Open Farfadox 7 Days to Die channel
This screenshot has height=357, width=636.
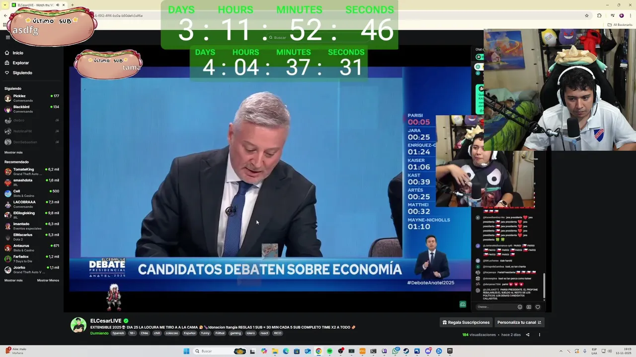coord(31,259)
